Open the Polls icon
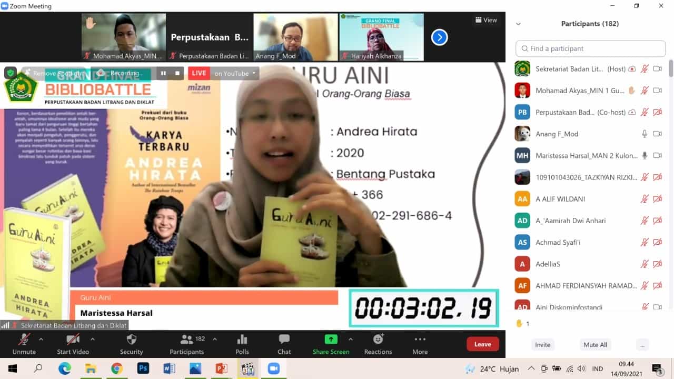The height and width of the screenshot is (379, 674). [242, 340]
